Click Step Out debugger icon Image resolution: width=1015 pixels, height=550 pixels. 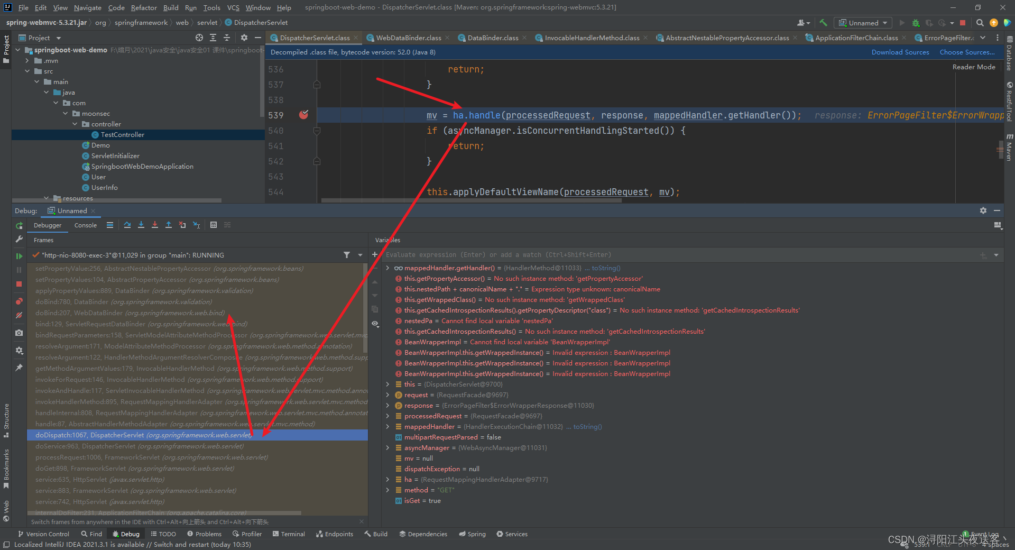click(169, 225)
